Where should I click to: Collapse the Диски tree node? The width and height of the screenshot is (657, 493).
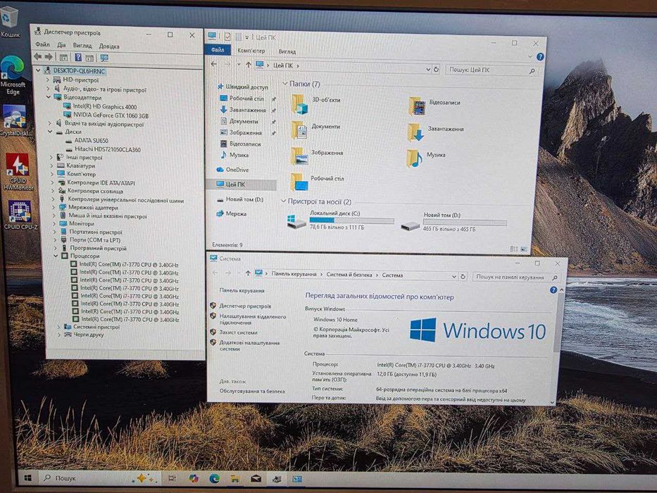pyautogui.click(x=50, y=132)
